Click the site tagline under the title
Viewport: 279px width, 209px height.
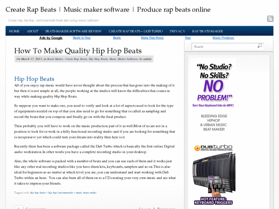[53, 20]
